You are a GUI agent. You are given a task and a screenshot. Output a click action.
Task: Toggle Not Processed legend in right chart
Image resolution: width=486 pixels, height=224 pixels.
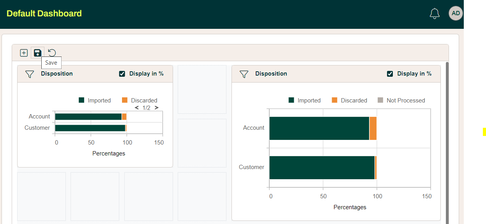tap(380, 101)
